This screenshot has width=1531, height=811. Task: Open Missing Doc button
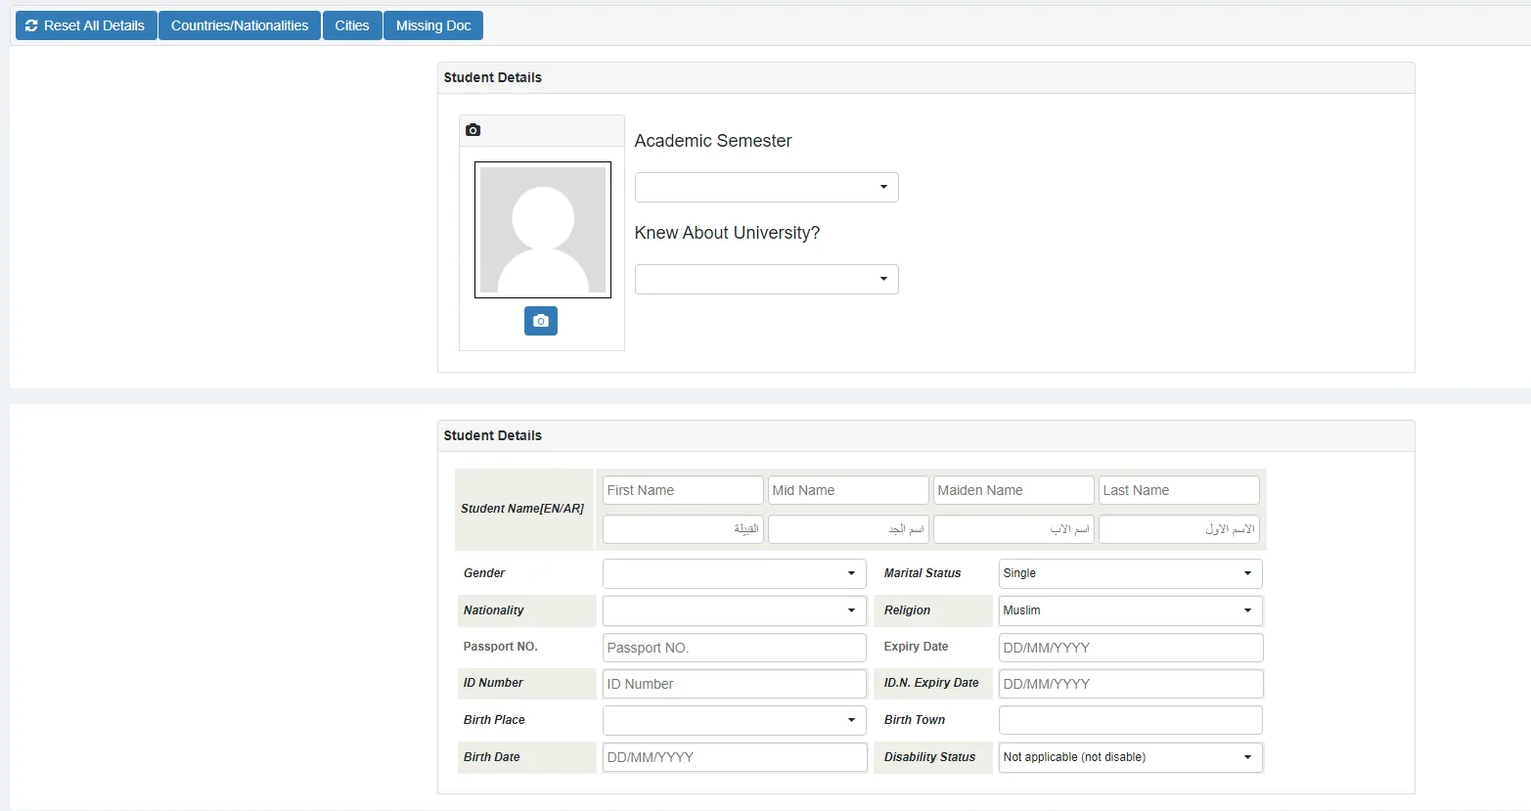[433, 25]
